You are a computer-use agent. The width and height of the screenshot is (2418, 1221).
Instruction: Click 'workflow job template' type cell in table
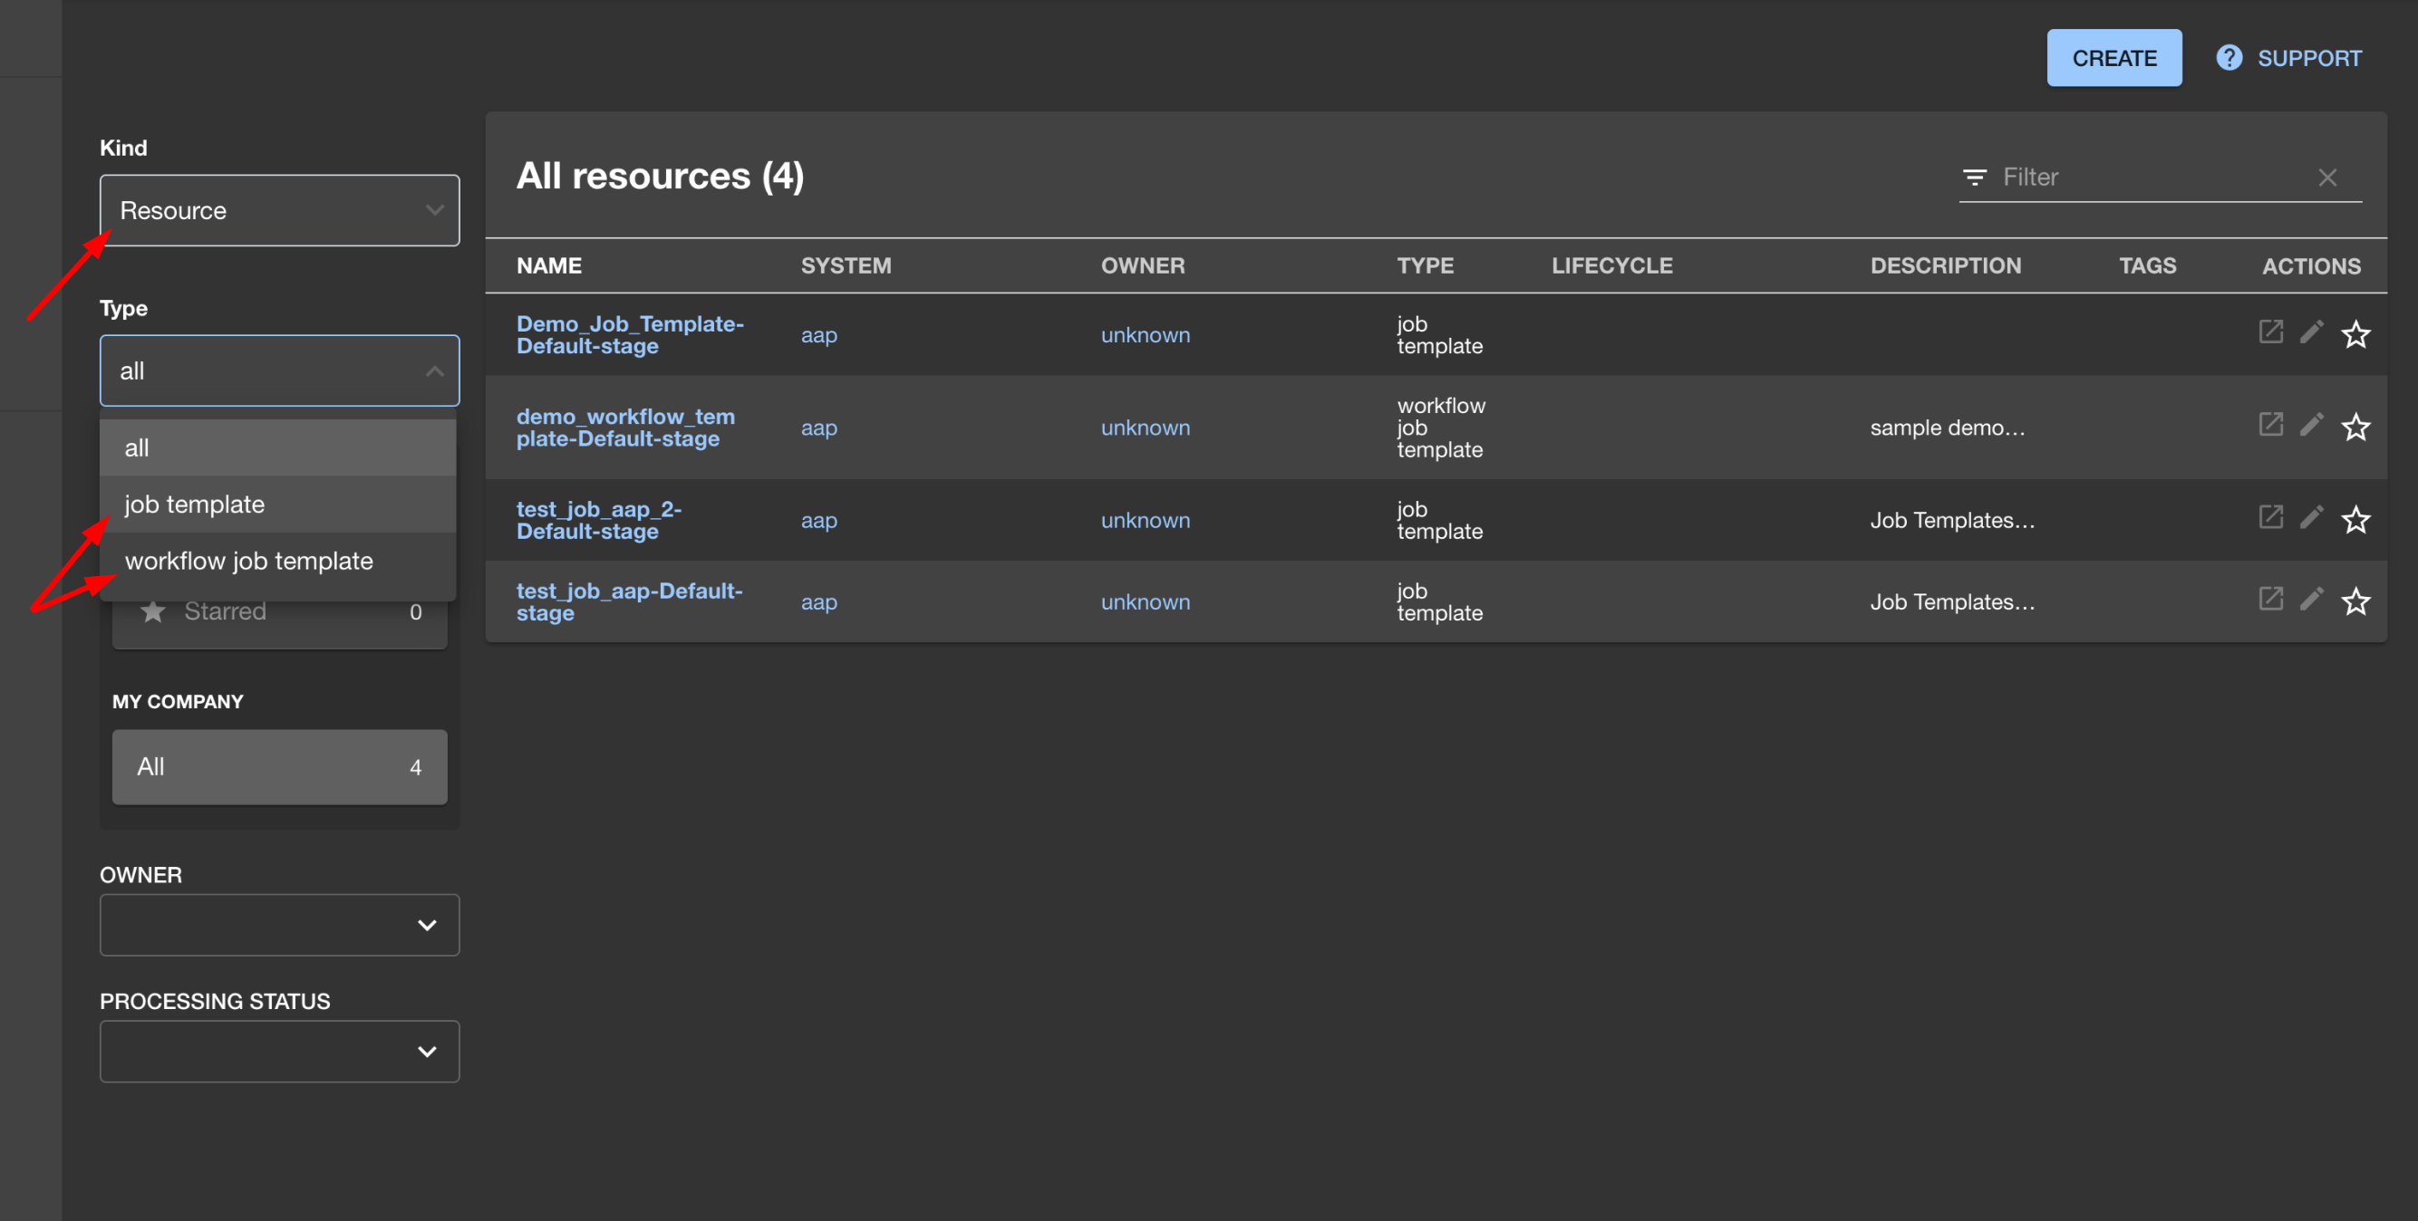[x=1441, y=428]
